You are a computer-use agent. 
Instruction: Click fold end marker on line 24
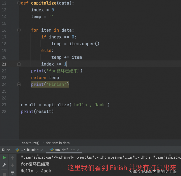coord(19,84)
